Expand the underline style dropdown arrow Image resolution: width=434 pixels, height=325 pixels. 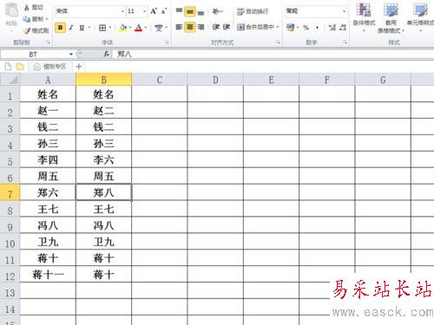coord(89,28)
